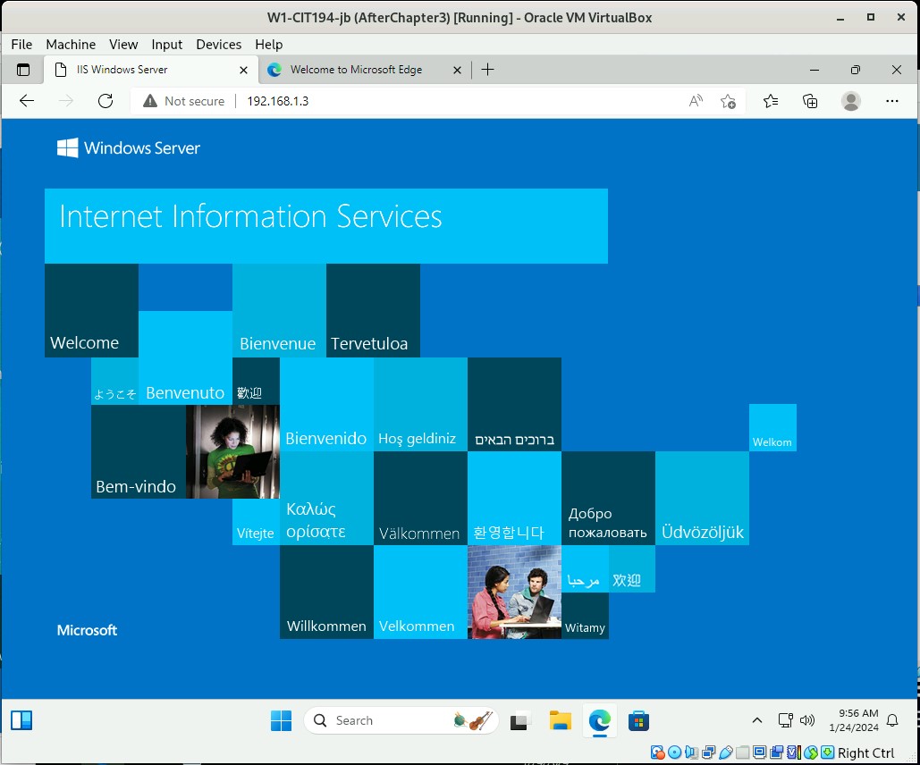920x765 pixels.
Task: Activate the Read aloud icon in address bar
Action: coord(696,101)
